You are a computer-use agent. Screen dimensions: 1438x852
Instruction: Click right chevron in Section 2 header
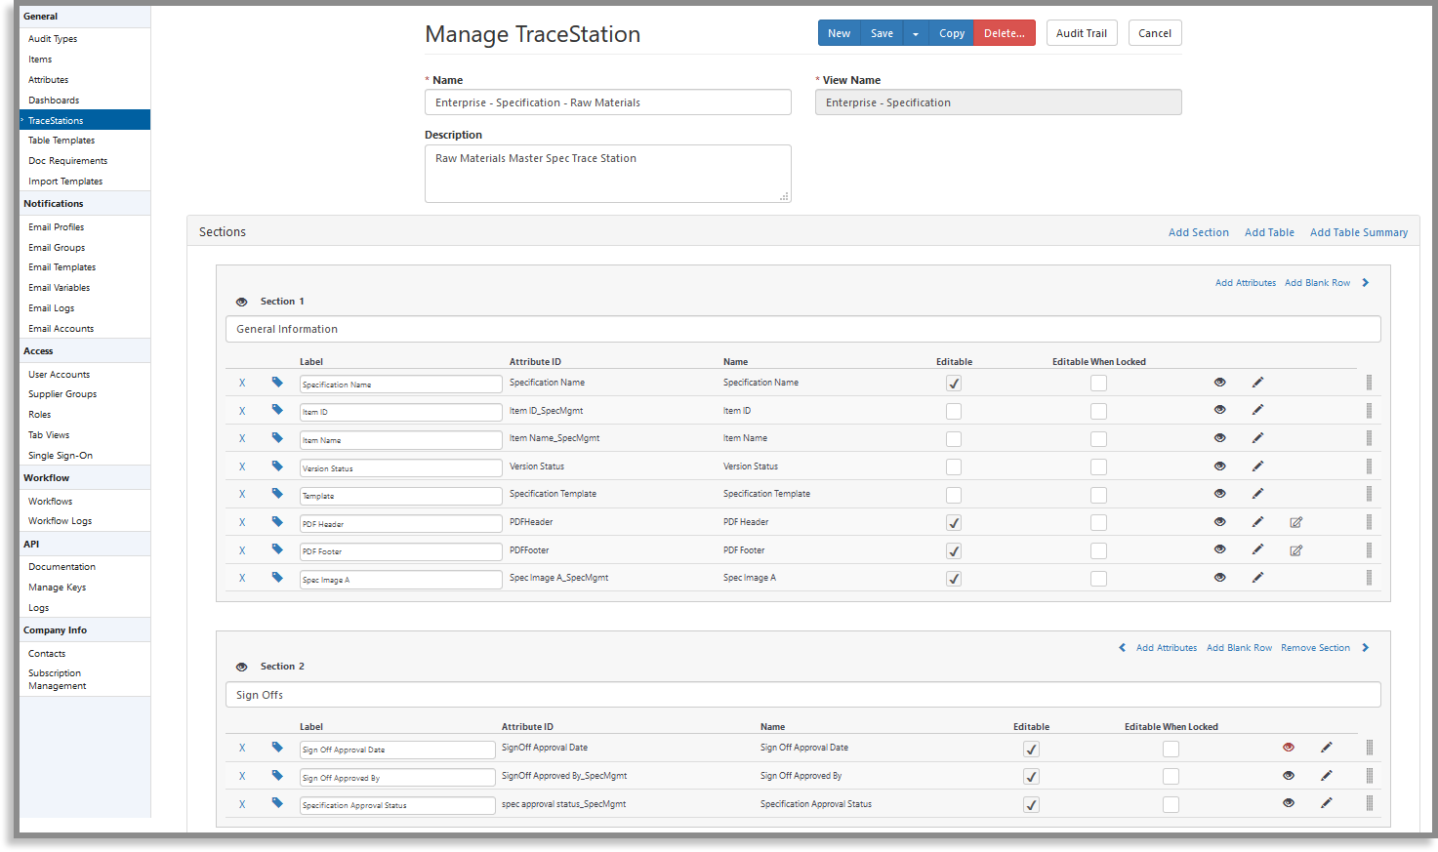tap(1366, 648)
